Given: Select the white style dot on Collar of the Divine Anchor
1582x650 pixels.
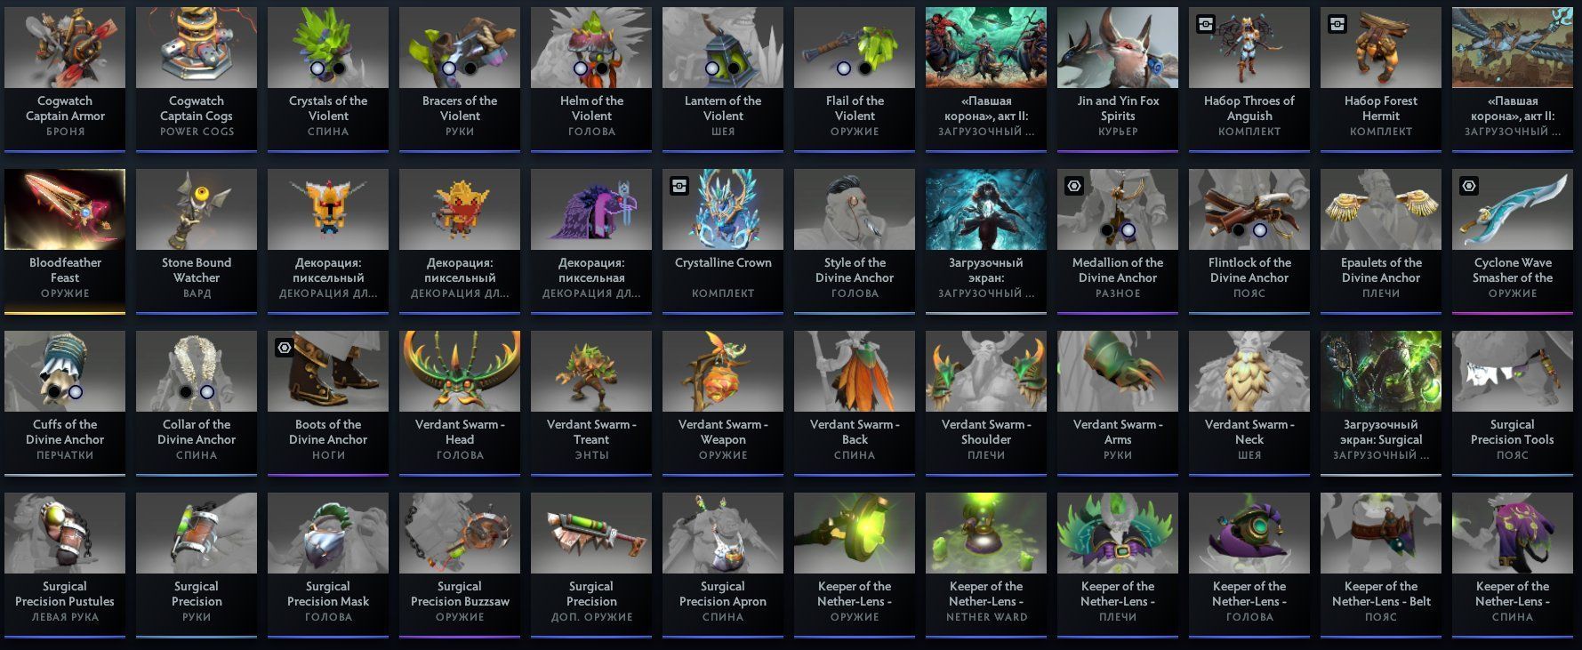Looking at the screenshot, I should [207, 392].
